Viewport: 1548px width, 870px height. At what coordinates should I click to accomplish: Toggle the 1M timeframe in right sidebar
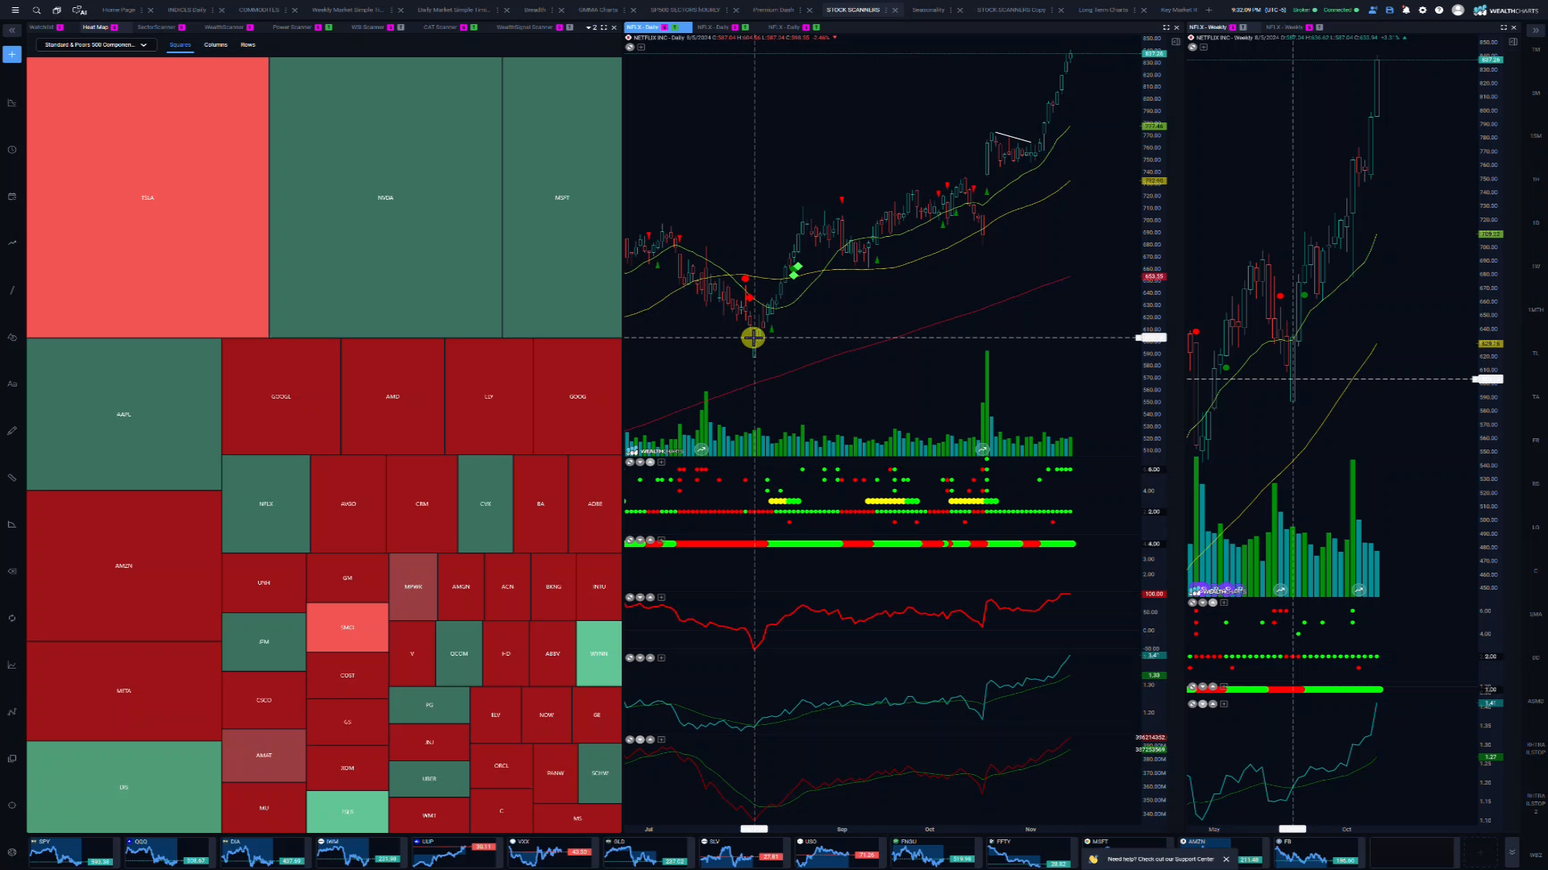(1536, 50)
